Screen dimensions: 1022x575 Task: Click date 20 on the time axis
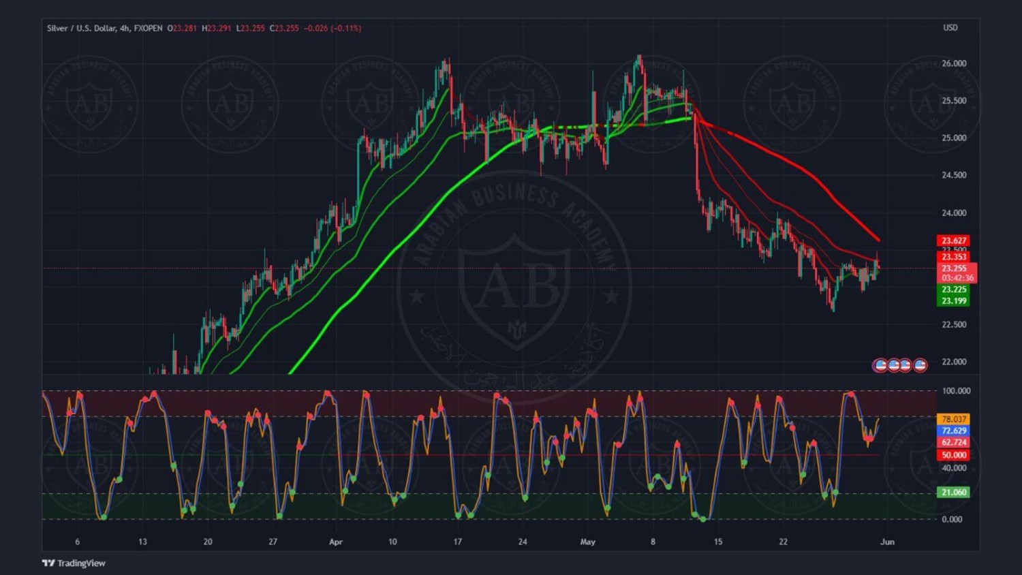pos(208,542)
